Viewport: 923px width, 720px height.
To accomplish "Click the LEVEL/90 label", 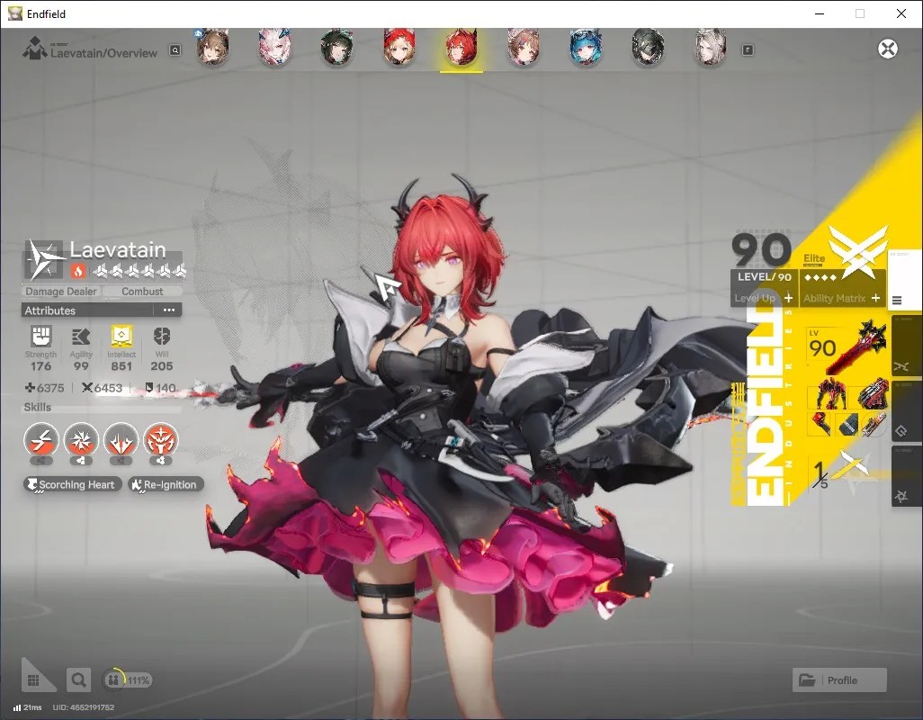I will [x=764, y=276].
